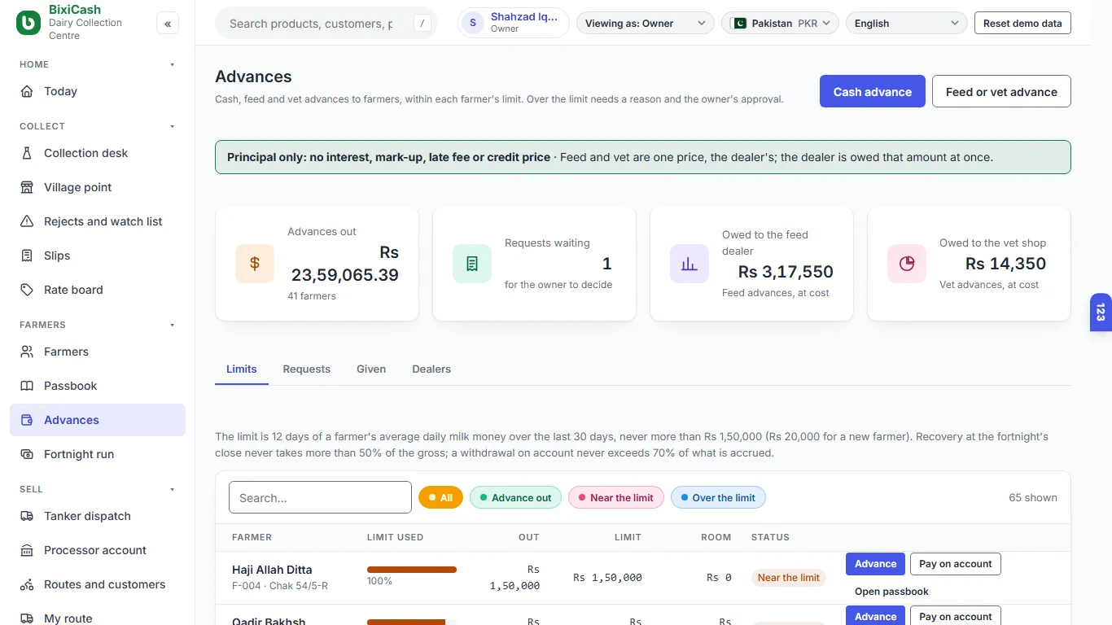Open the Viewing as: Owner dropdown

645,24
